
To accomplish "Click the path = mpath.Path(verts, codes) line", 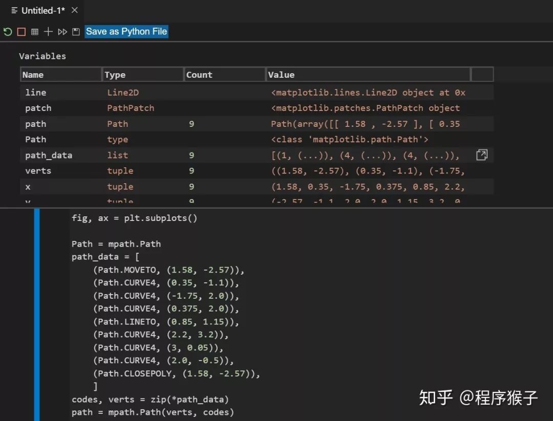I will (153, 412).
